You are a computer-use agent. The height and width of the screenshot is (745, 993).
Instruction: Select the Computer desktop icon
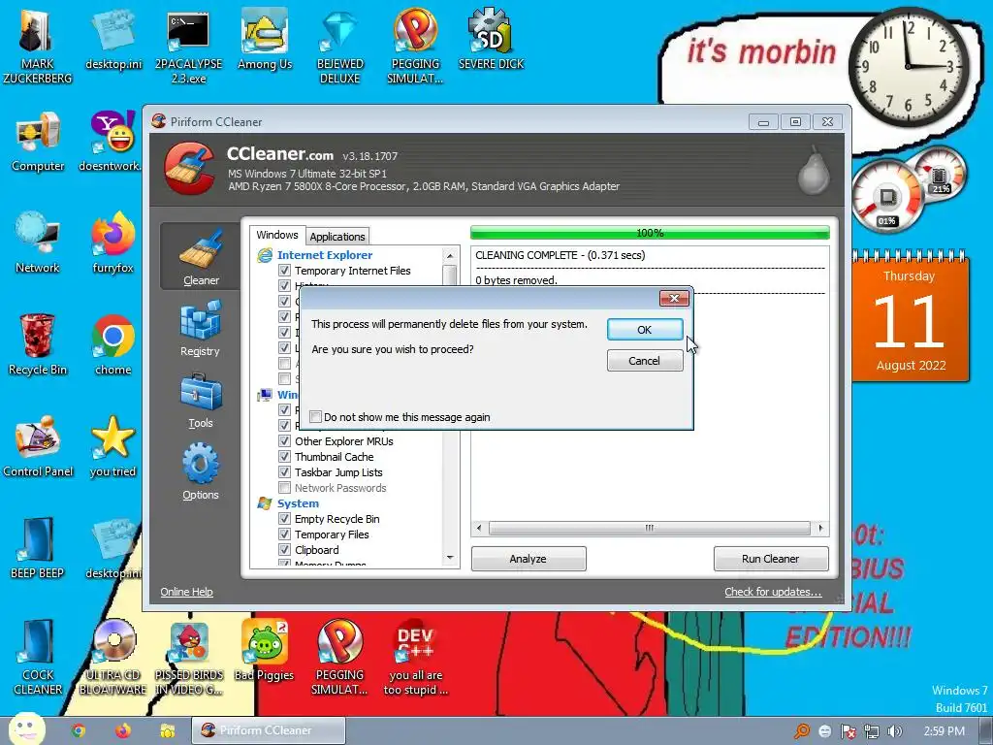[x=38, y=142]
